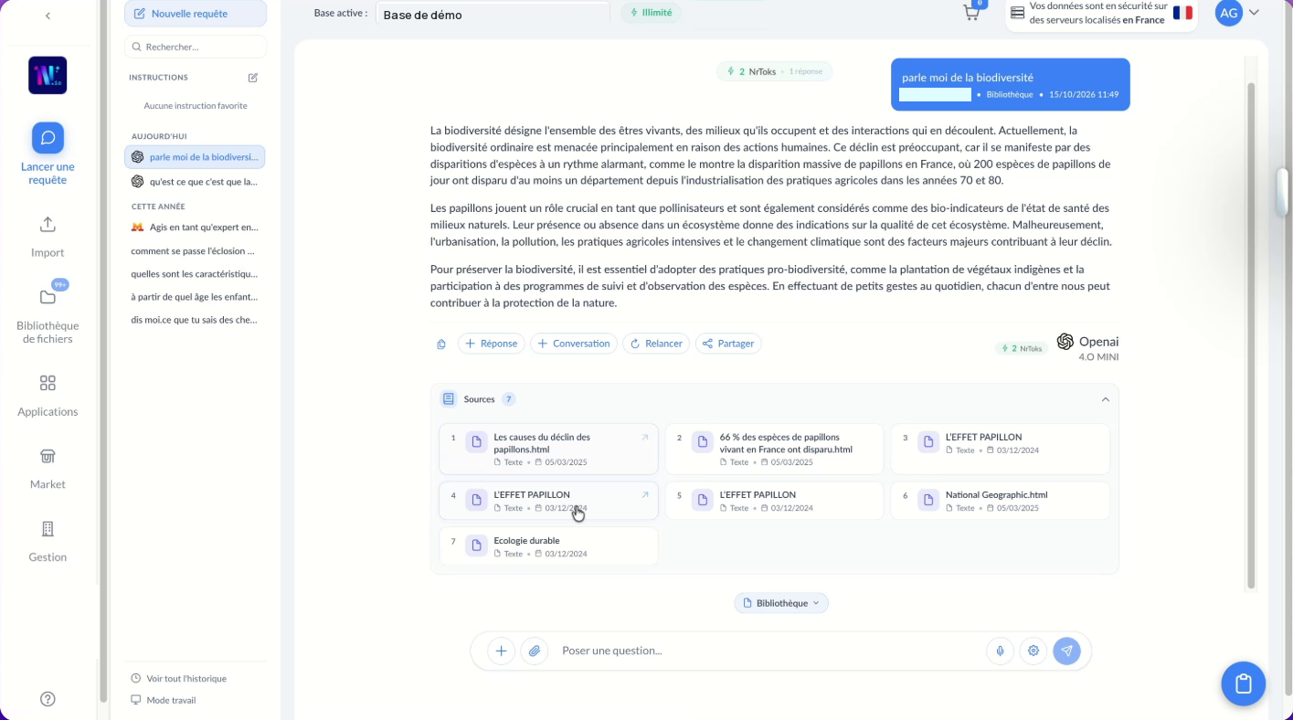Image resolution: width=1293 pixels, height=720 pixels.
Task: Click the floating clipboard button
Action: coord(1243,683)
